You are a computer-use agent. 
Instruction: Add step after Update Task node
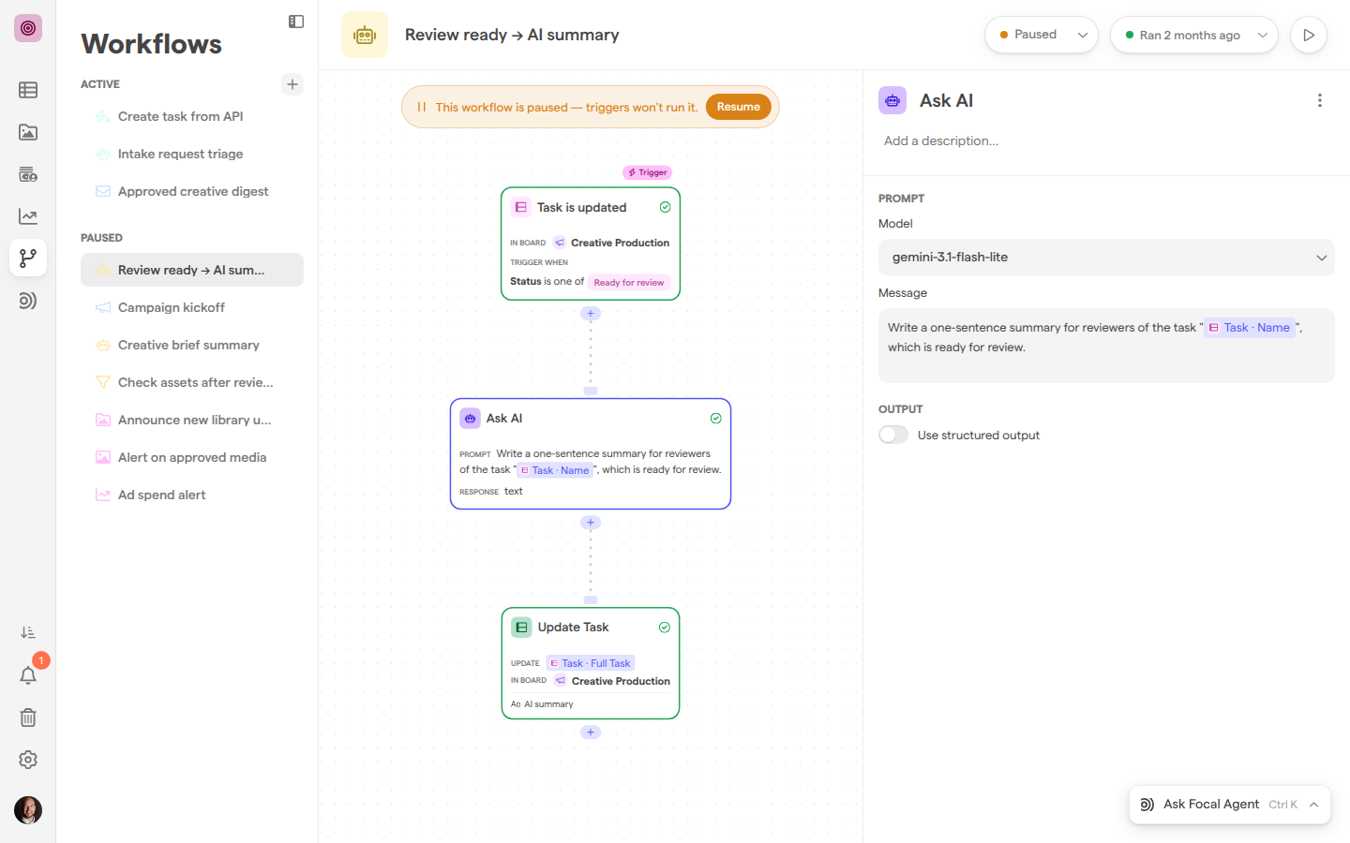click(591, 732)
